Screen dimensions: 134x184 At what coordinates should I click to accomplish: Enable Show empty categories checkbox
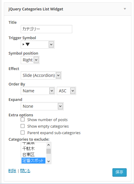22,126
